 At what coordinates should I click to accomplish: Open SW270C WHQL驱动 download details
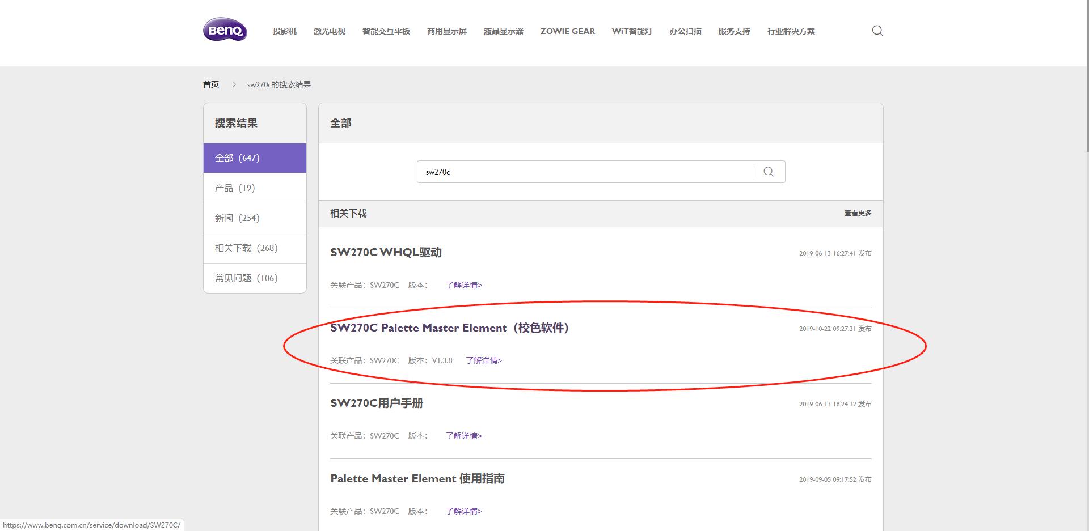387,253
